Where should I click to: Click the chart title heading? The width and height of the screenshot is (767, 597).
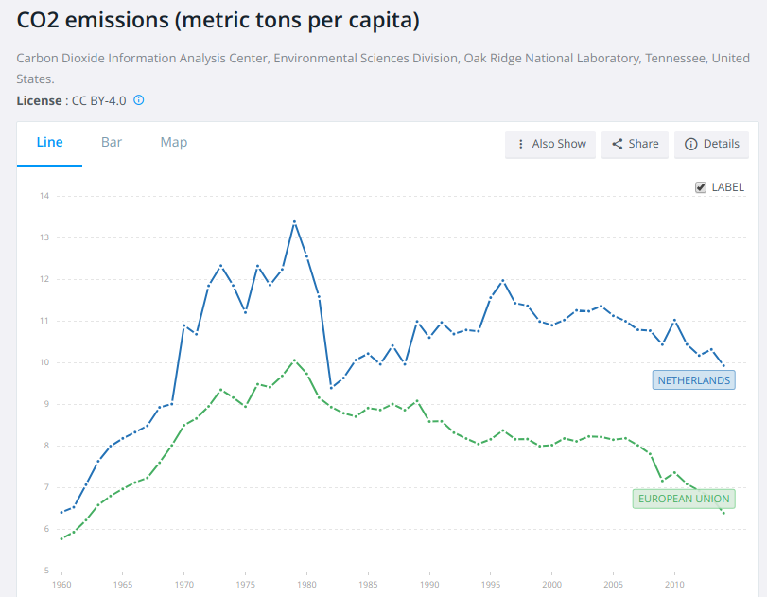218,19
